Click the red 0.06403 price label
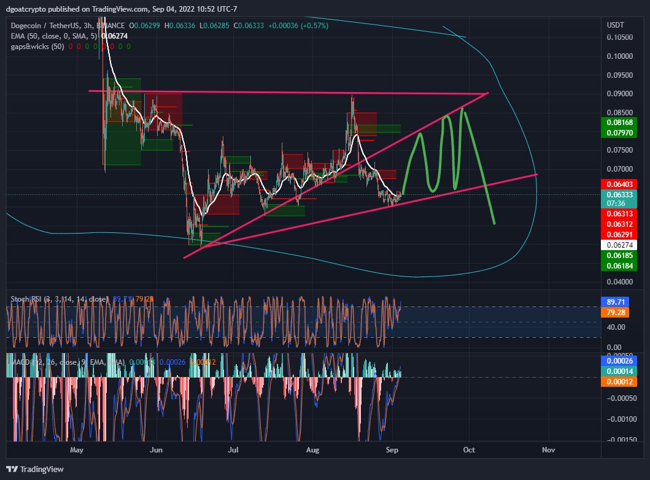Image resolution: width=650 pixels, height=480 pixels. click(619, 185)
